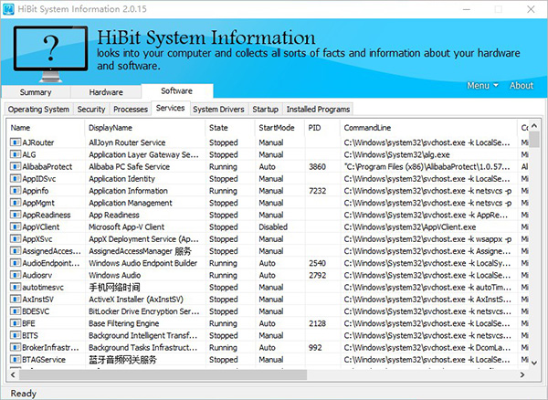Click PID value 2792
548x400 pixels.
(317, 275)
